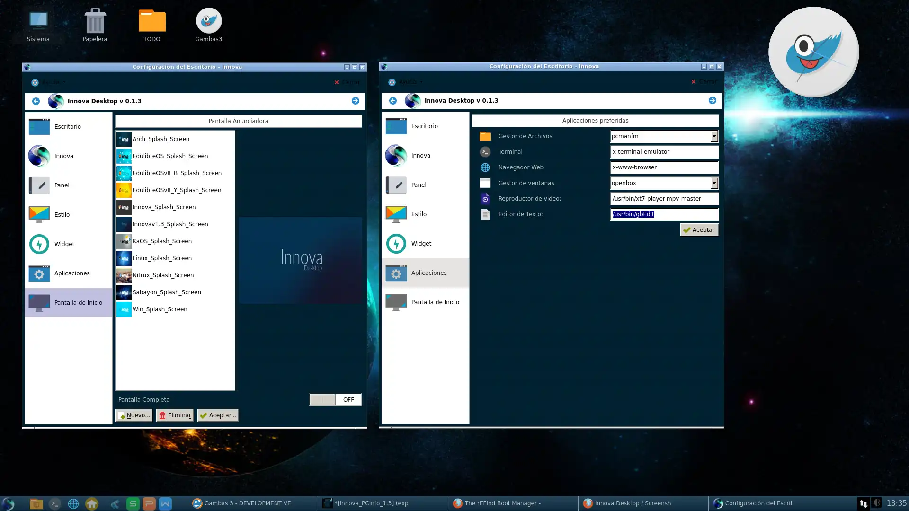This screenshot has width=909, height=511.
Task: Click back arrow in left window header
Action: click(x=36, y=101)
